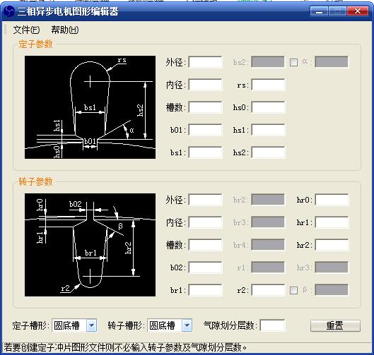Focus the stator 槽数 input field

coord(205,107)
